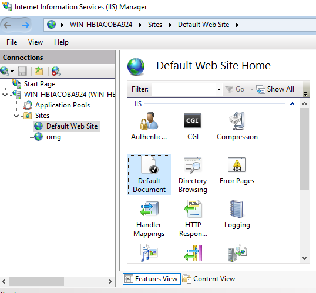
Task: Open the dropdown arrow next to Go
Action: click(251, 89)
